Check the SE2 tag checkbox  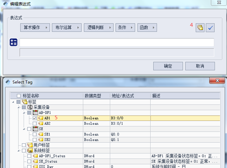click(x=35, y=140)
